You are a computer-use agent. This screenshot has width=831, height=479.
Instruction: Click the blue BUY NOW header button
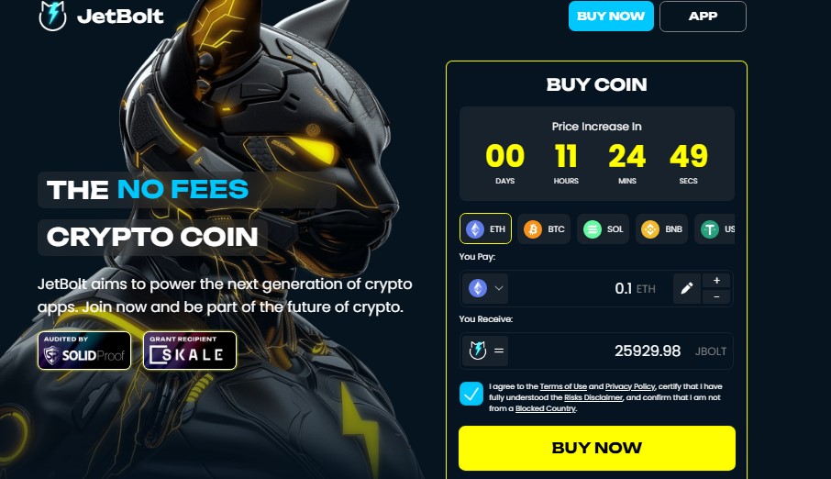click(611, 16)
